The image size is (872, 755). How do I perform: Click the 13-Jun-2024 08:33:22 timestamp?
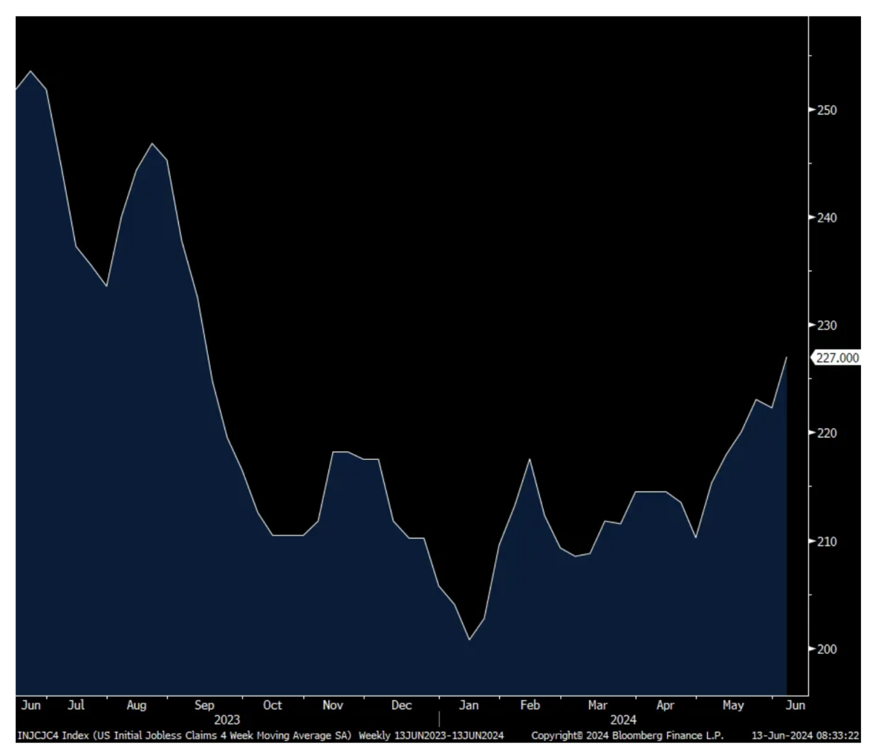coord(805,735)
